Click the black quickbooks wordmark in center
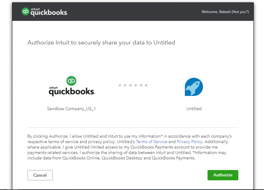Image resolution: width=264 pixels, height=190 pixels. tap(72, 91)
